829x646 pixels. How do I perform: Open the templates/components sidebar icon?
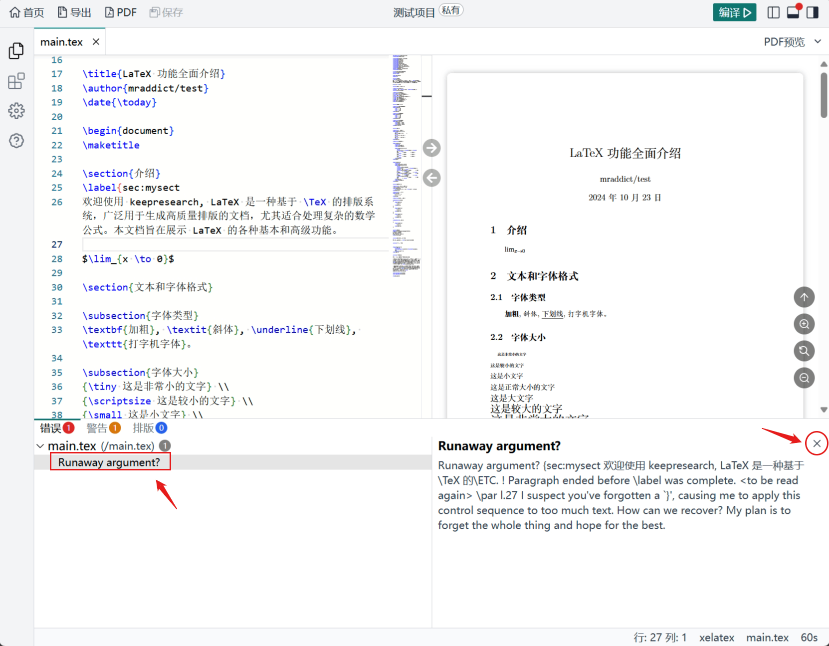[x=16, y=81]
